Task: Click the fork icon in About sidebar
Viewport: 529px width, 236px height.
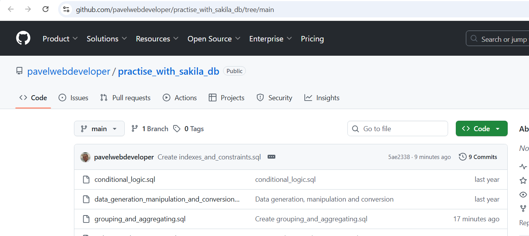Action: point(523,209)
